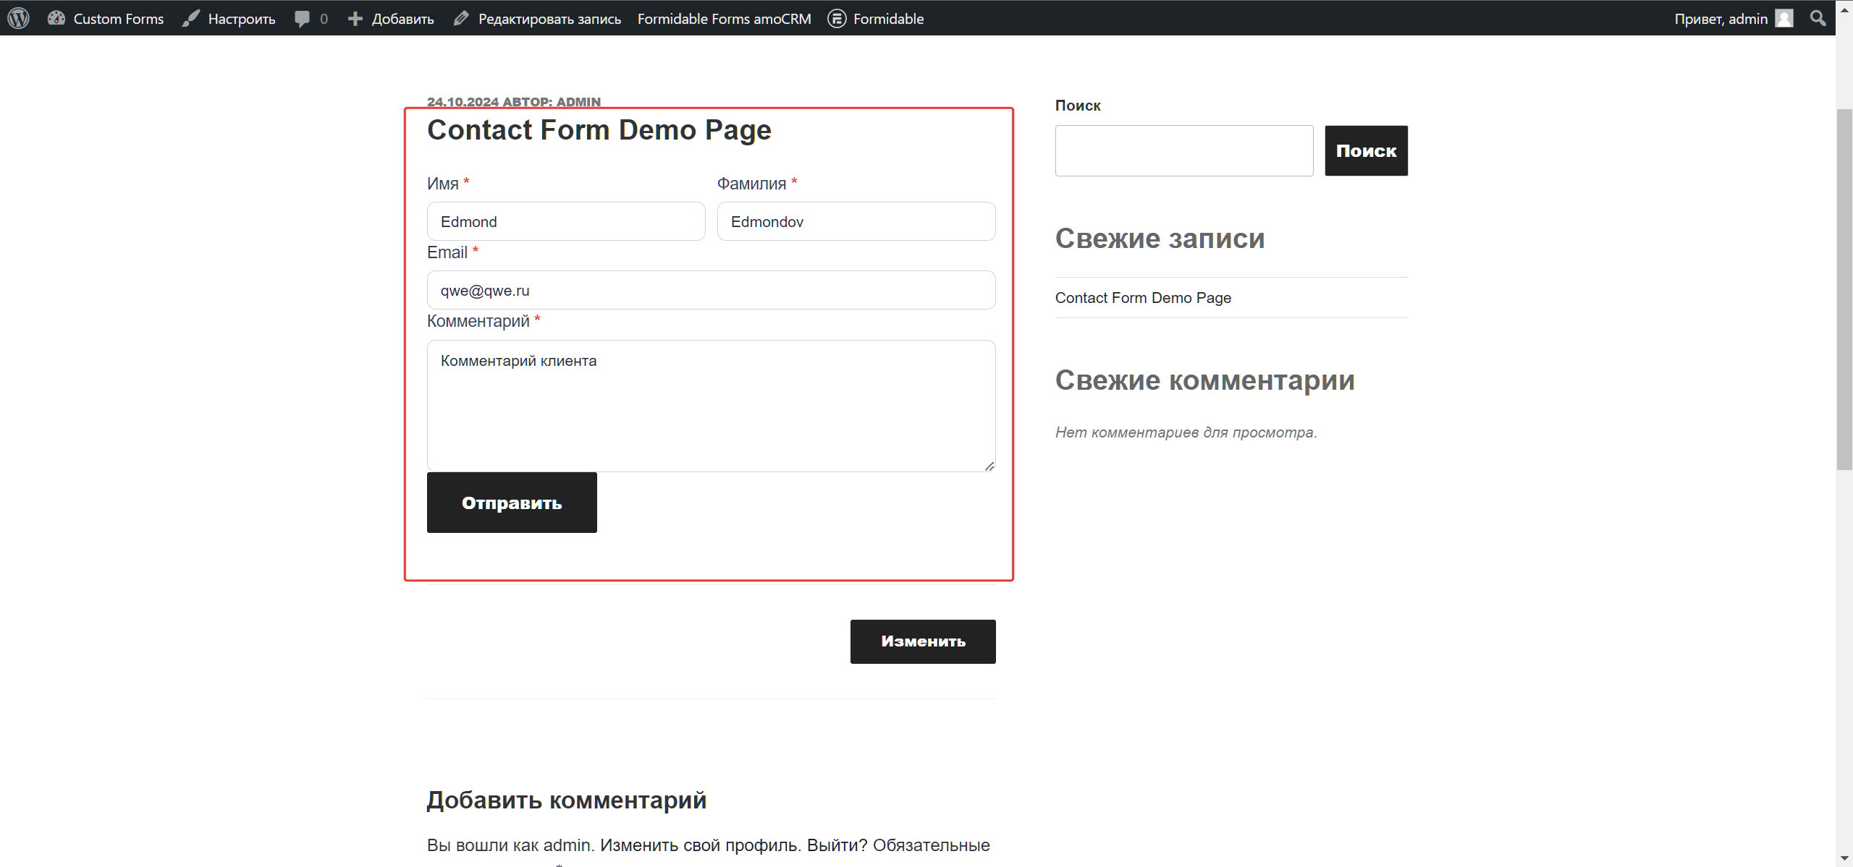
Task: Open the Contact Form Demo Page link
Action: coord(1143,297)
